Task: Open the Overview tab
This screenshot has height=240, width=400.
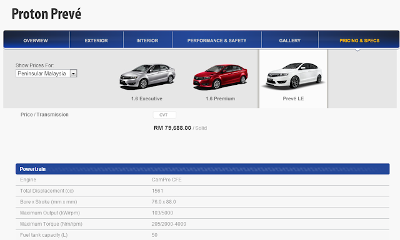Action: point(36,41)
